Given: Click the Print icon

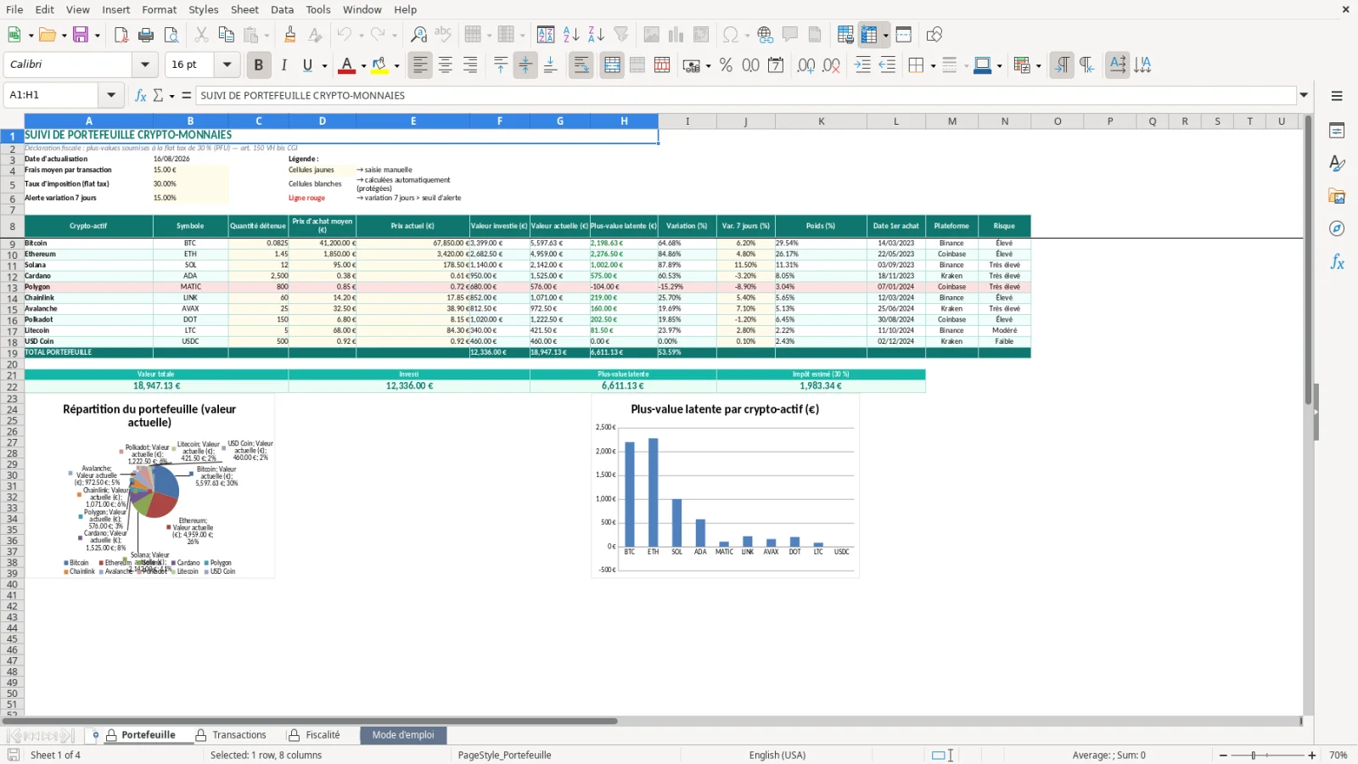Looking at the screenshot, I should pos(146,35).
